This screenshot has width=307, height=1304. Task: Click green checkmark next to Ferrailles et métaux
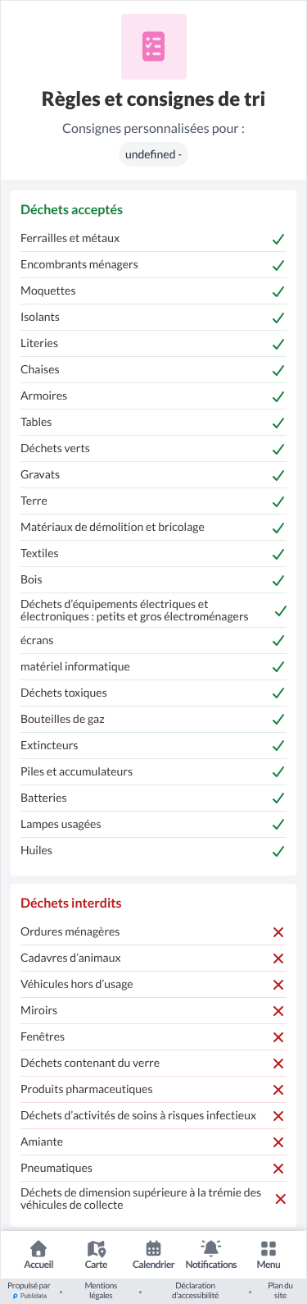point(278,239)
